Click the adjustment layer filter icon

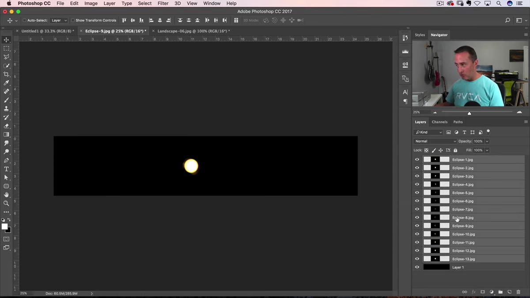coord(457,132)
